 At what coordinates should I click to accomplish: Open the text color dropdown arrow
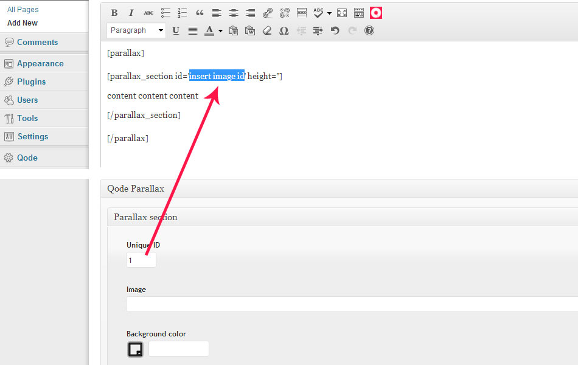tap(220, 30)
